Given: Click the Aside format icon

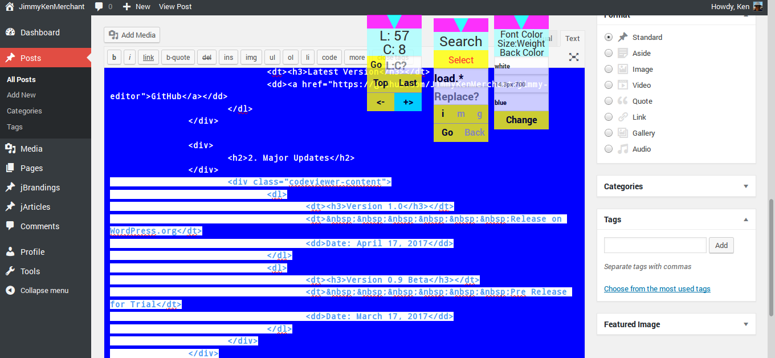Looking at the screenshot, I should tap(623, 53).
